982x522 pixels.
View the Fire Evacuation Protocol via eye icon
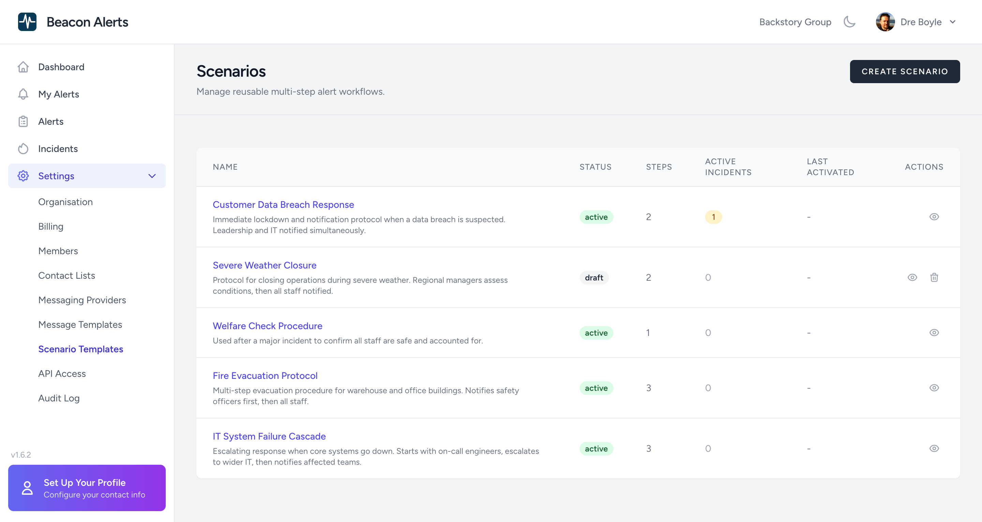click(x=934, y=388)
